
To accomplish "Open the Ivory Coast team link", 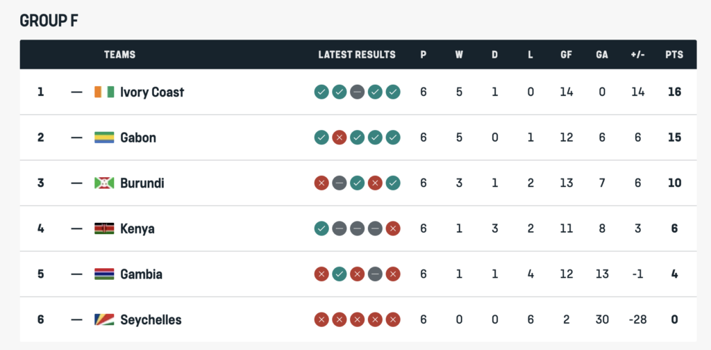I will (152, 92).
